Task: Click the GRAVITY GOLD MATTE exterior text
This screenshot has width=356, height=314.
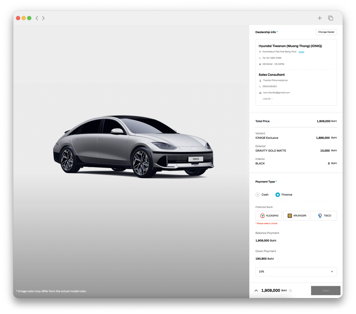Action: tap(271, 150)
